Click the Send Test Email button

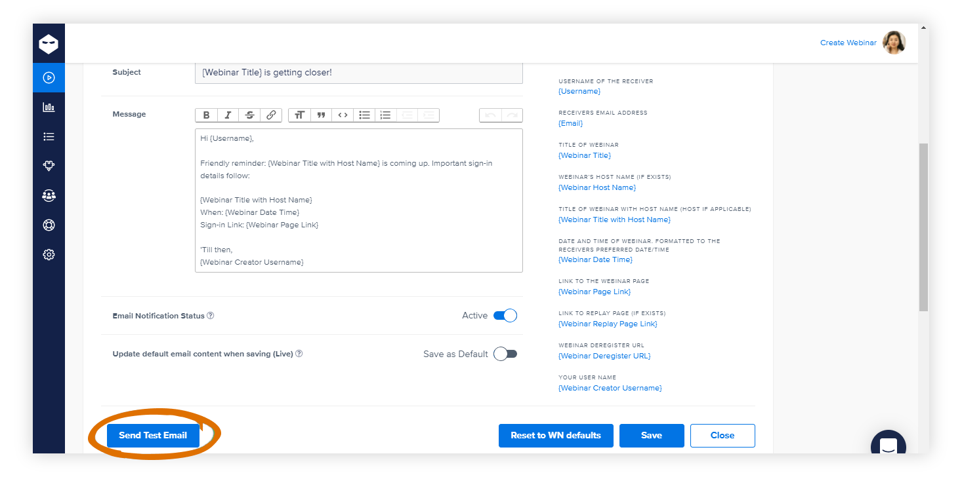(x=153, y=435)
